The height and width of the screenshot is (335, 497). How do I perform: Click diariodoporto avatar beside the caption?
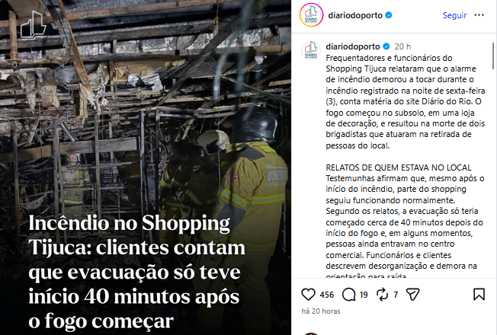(x=311, y=51)
